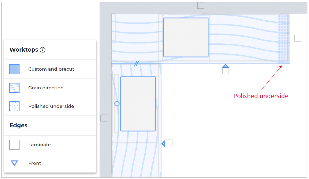The image size is (309, 179).
Task: Click the double-slash joint marker between worktops
Action: coord(136,64)
